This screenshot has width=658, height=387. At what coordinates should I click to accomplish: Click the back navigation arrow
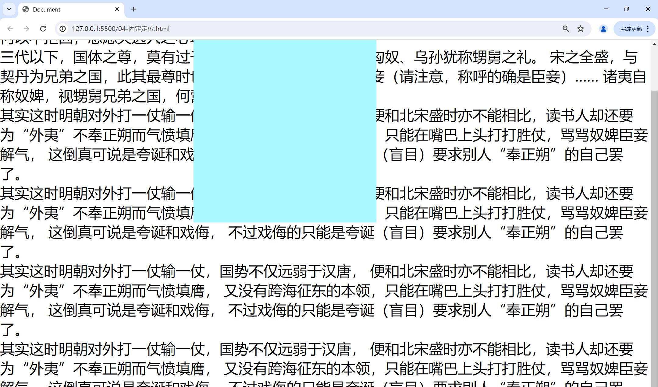point(10,29)
